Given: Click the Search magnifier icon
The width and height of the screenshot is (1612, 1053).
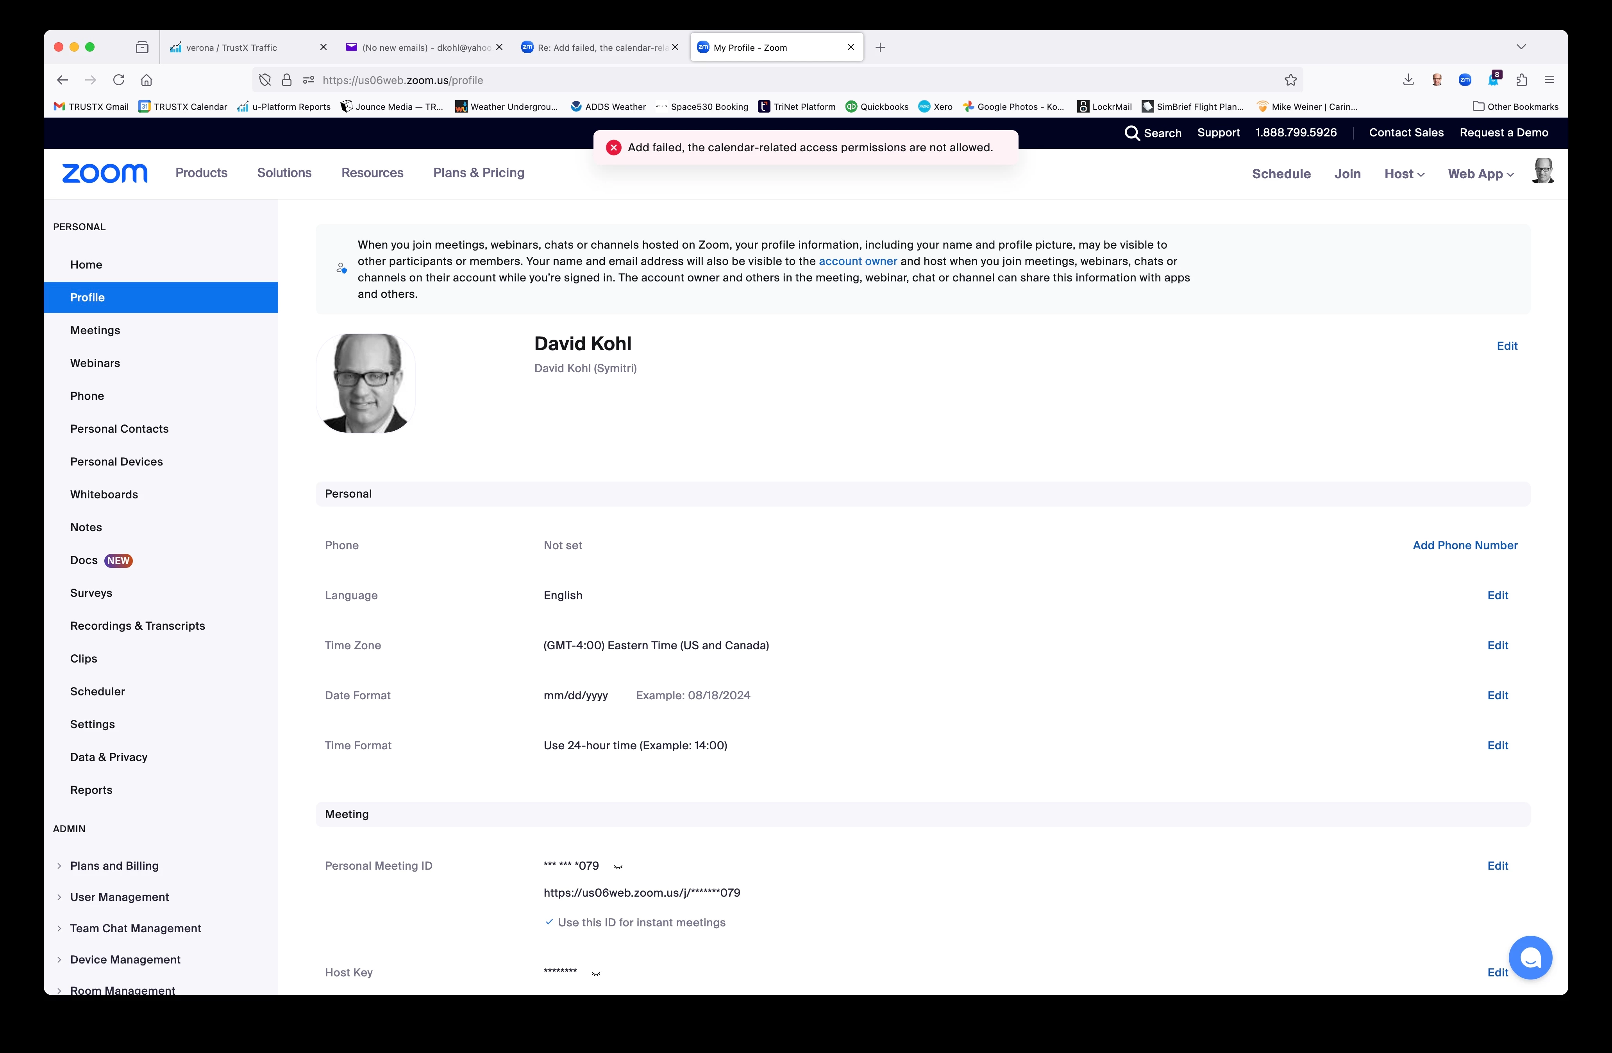Looking at the screenshot, I should tap(1132, 133).
